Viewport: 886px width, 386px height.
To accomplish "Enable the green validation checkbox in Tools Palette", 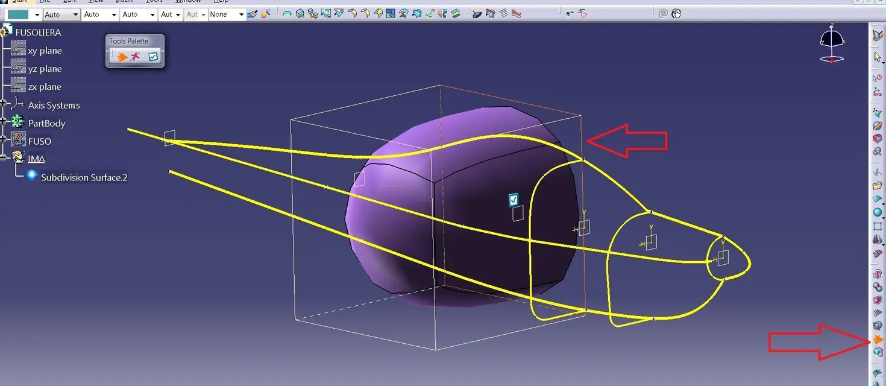I will click(x=153, y=56).
